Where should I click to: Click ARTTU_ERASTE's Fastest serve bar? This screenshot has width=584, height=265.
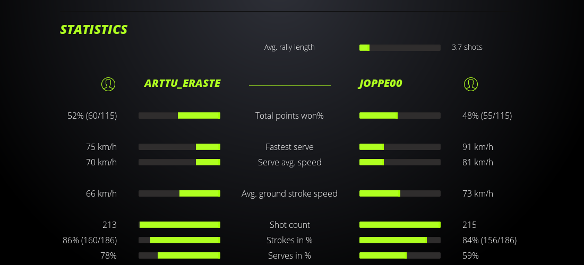click(x=179, y=147)
